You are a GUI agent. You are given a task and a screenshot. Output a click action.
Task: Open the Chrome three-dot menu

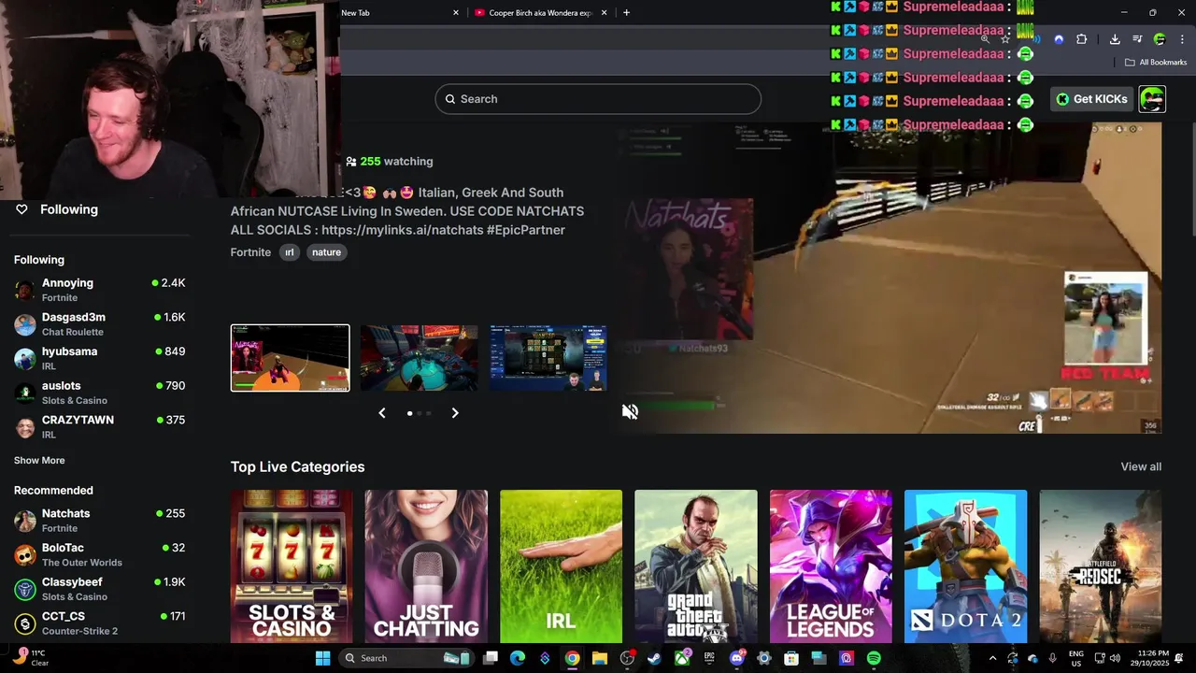pos(1182,39)
